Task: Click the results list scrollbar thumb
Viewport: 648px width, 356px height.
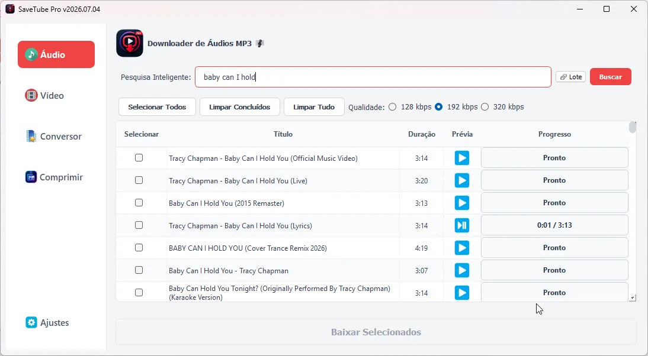Action: coord(632,127)
